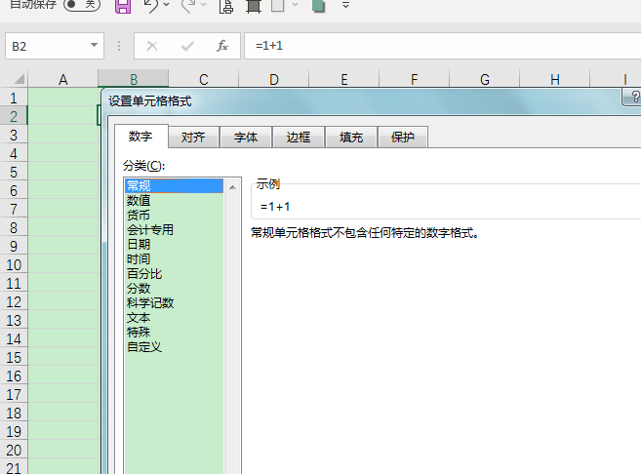
Task: Select row 1 header
Action: tap(14, 98)
